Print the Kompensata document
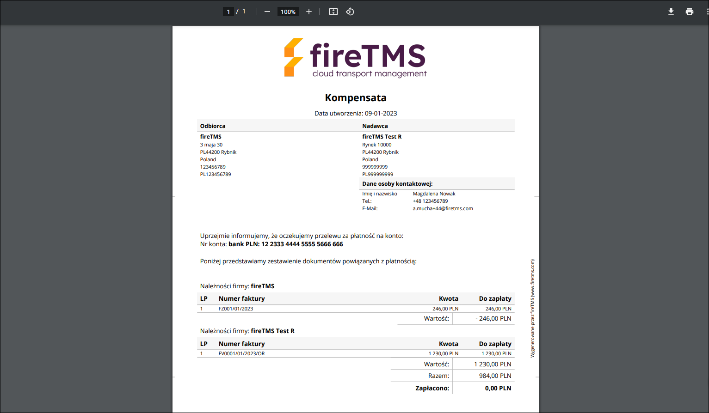The image size is (709, 413). pyautogui.click(x=690, y=12)
